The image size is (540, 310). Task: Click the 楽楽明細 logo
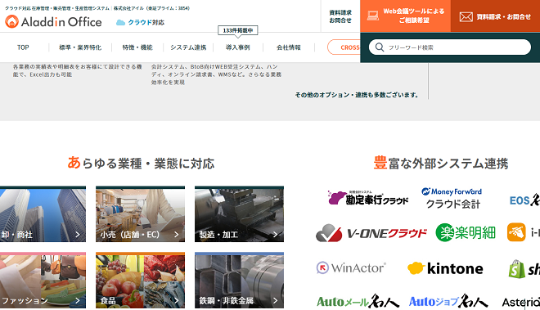point(466,232)
